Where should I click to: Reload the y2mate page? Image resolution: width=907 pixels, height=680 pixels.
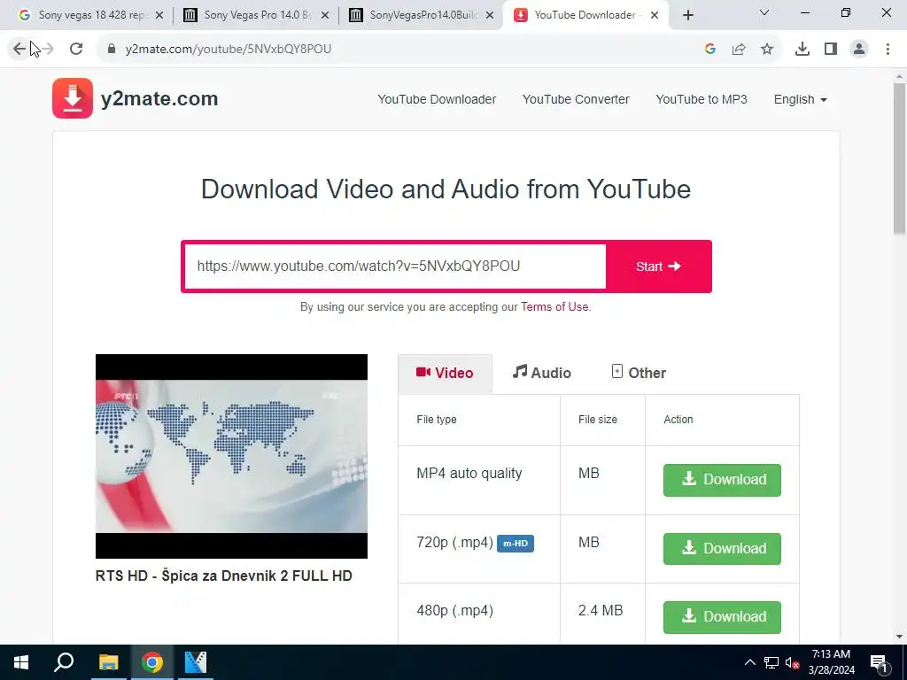pyautogui.click(x=76, y=50)
